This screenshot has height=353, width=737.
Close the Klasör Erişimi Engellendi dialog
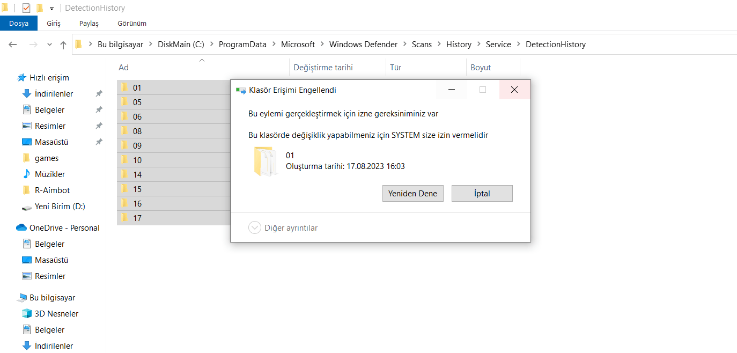(514, 90)
